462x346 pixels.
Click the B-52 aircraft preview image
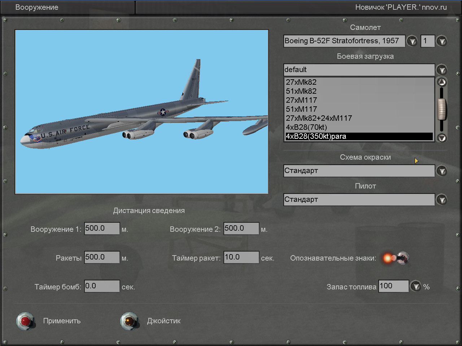click(x=141, y=112)
